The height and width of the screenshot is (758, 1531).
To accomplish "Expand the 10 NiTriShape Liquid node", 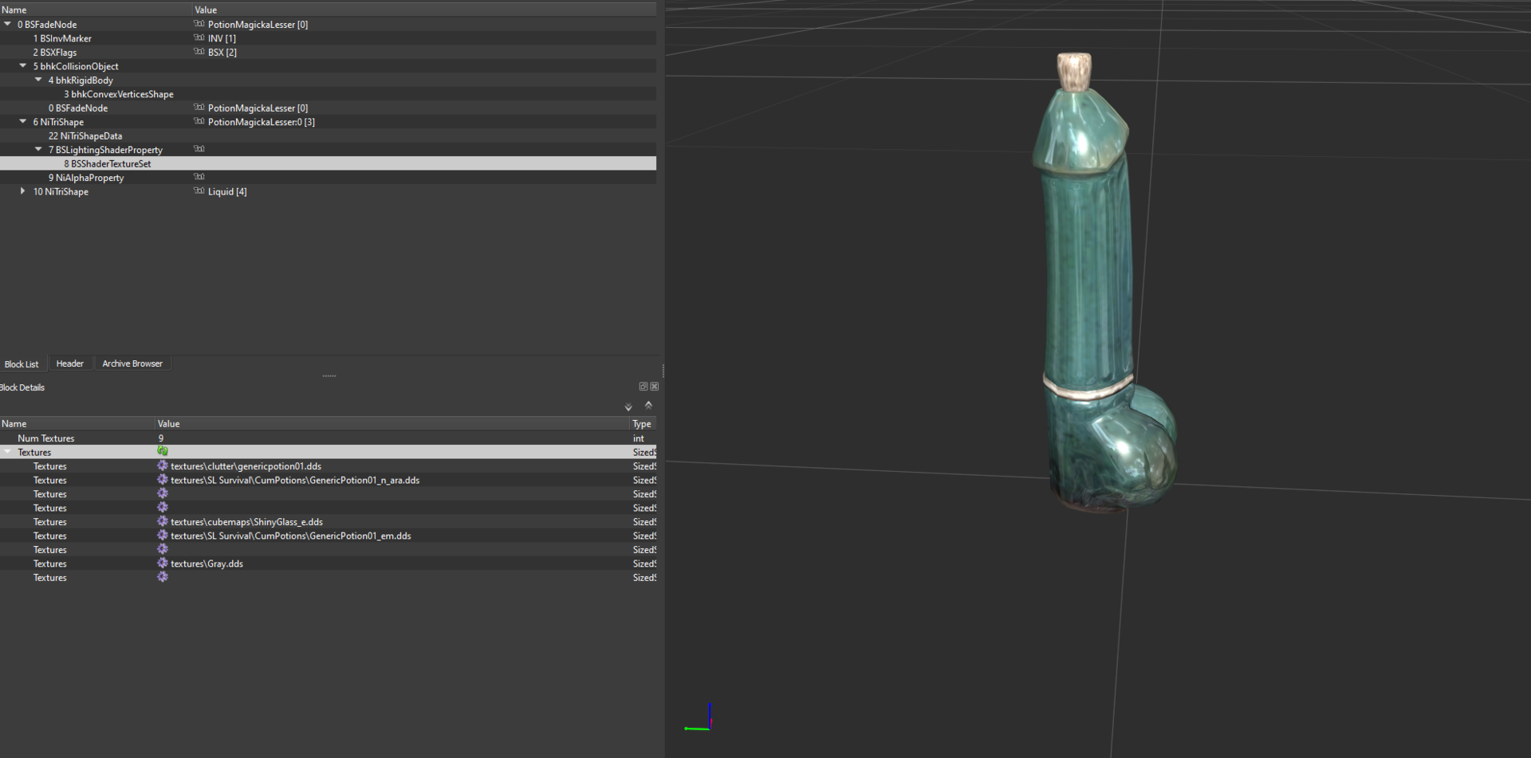I will tap(23, 191).
